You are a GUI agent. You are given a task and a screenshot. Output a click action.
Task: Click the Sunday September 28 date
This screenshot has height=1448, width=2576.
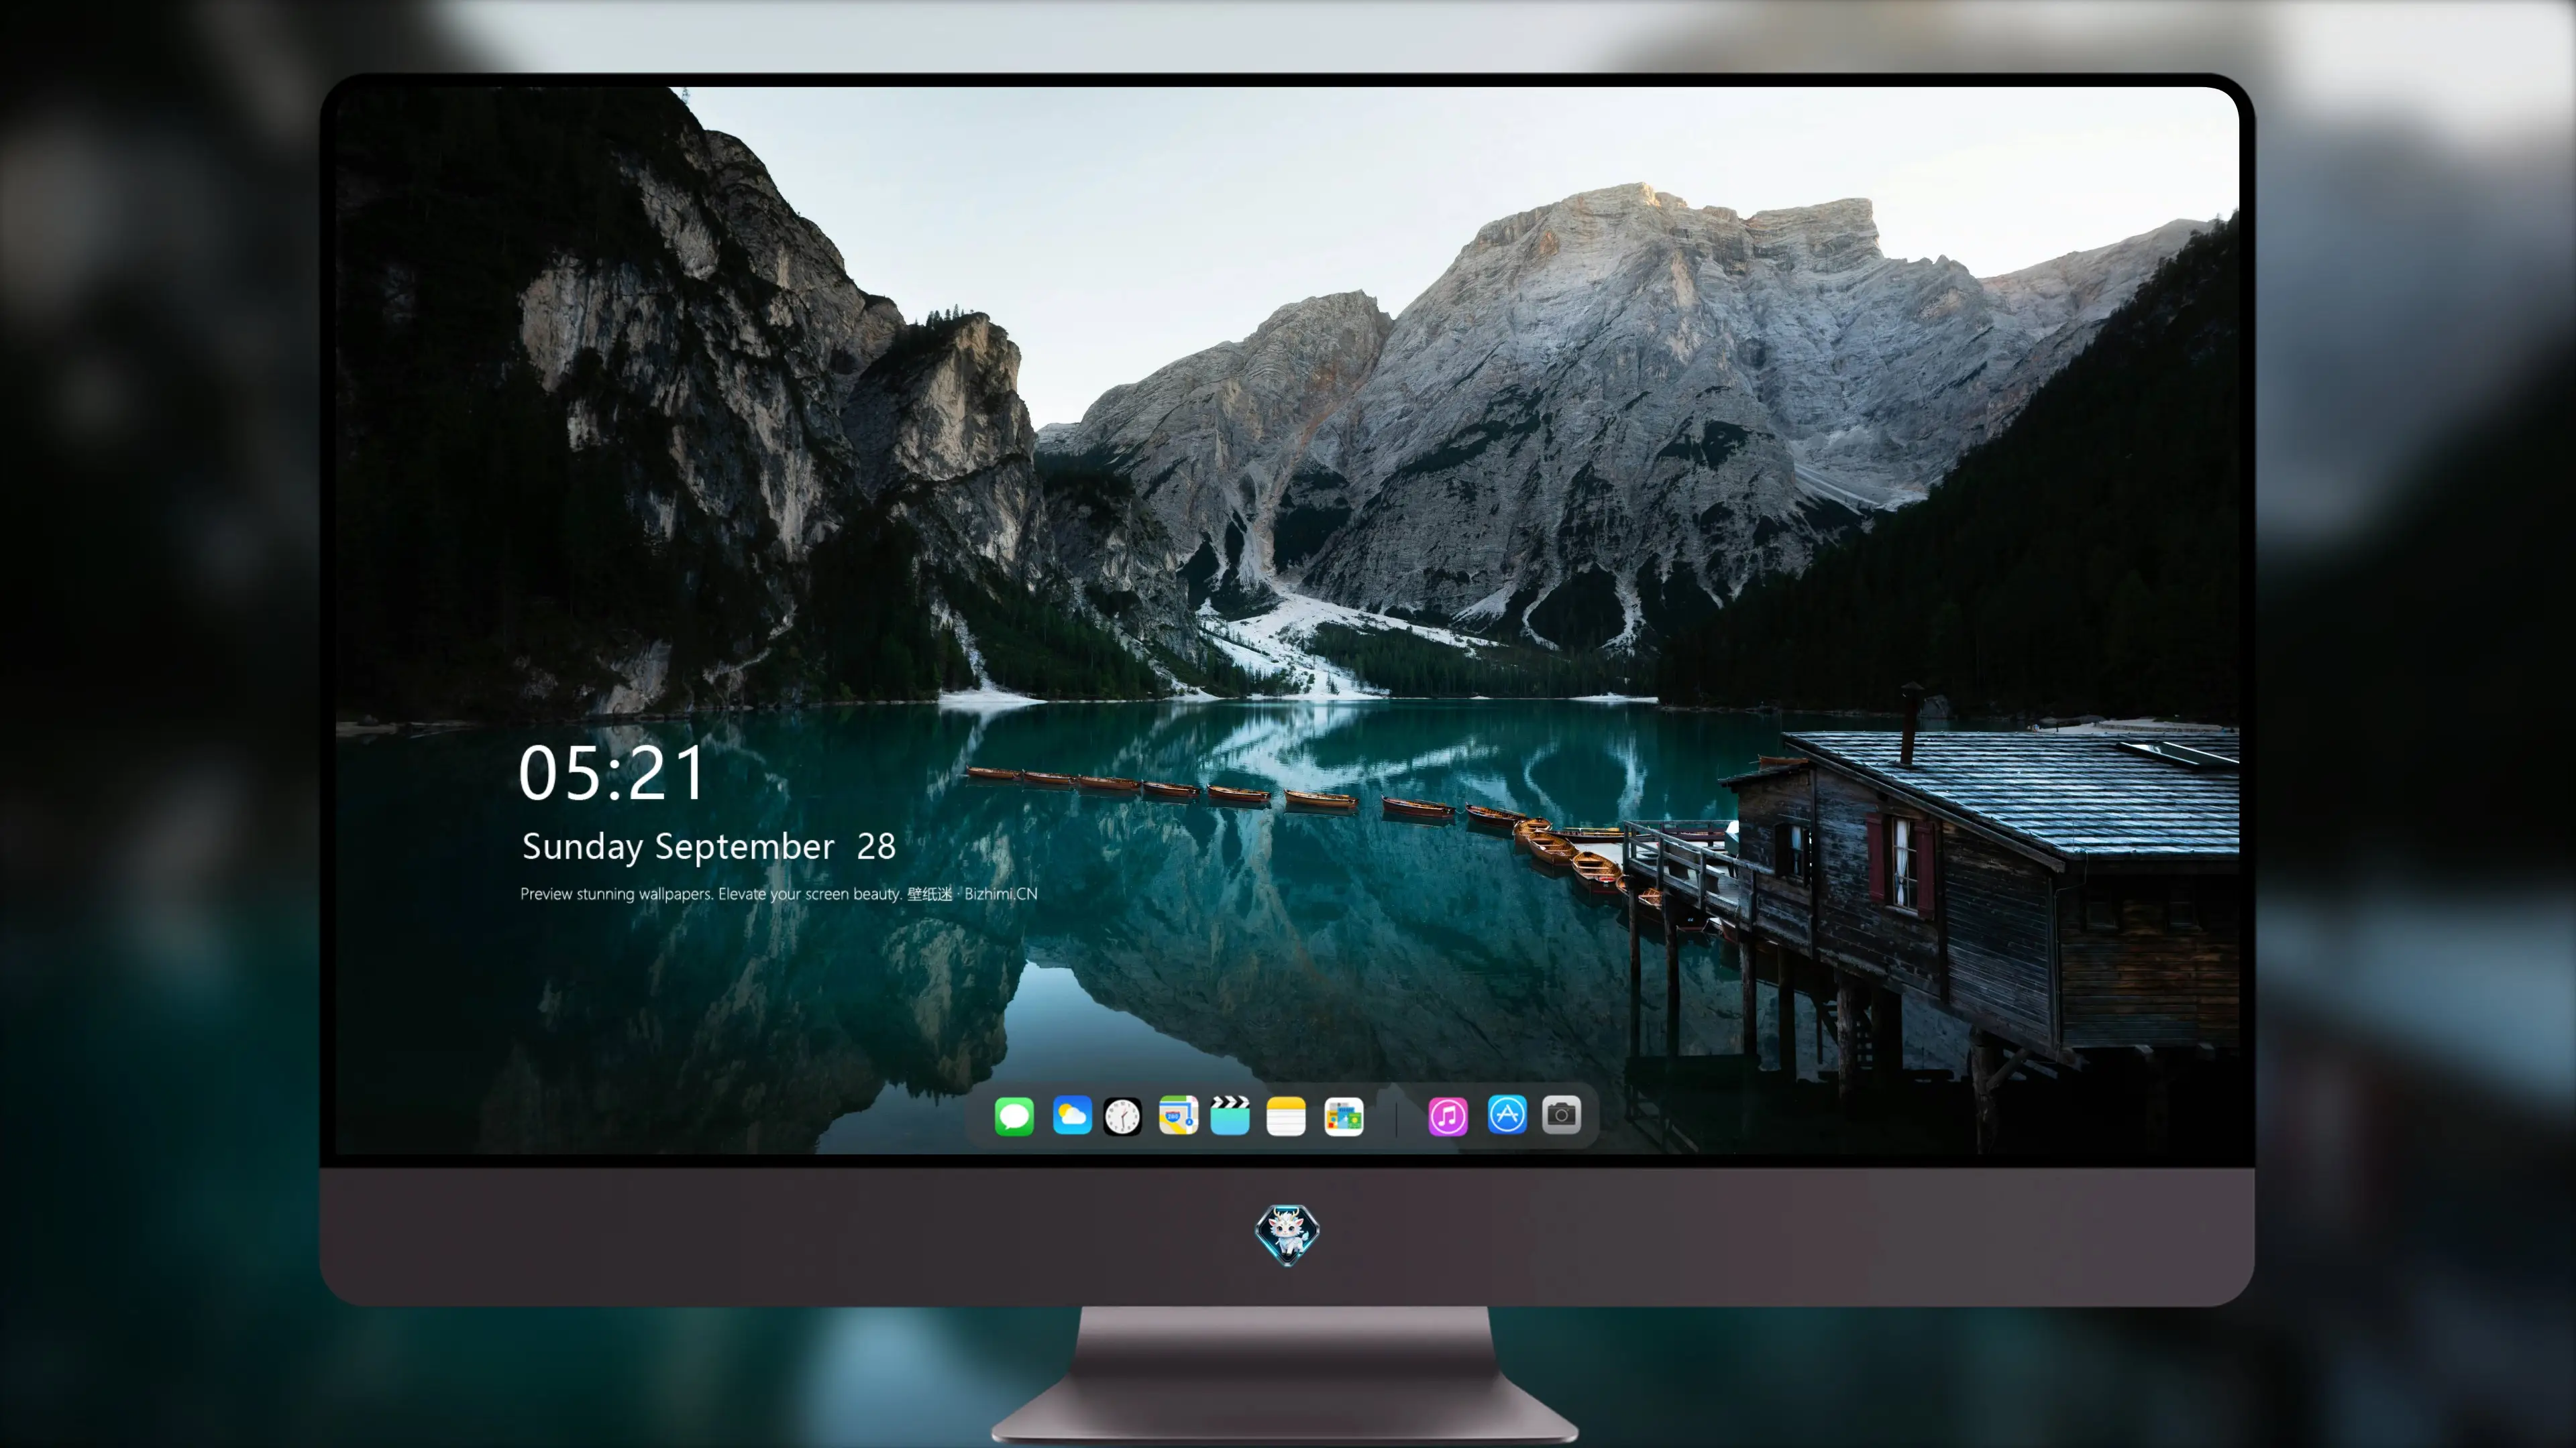pos(709,847)
